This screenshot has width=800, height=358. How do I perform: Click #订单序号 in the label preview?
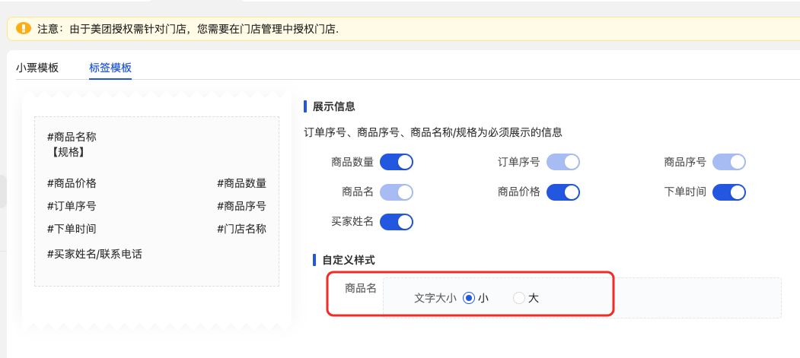coord(72,206)
